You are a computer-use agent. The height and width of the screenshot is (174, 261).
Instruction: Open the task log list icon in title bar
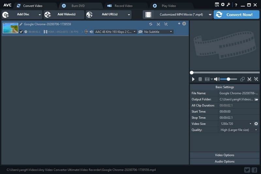click(217, 5)
